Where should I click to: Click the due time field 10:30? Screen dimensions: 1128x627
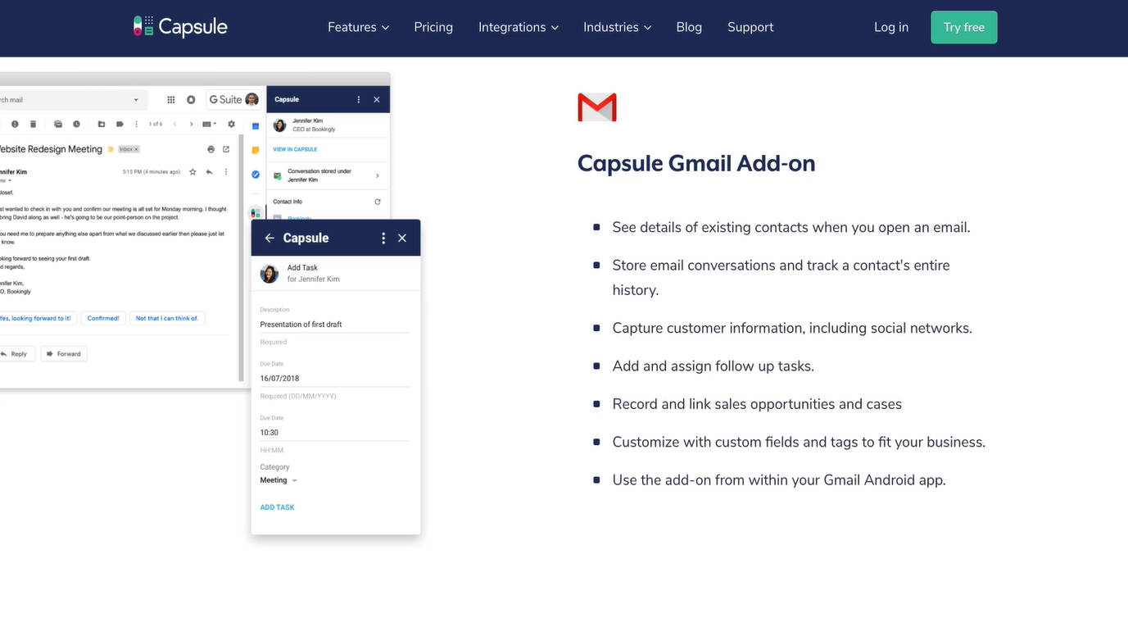(x=335, y=433)
